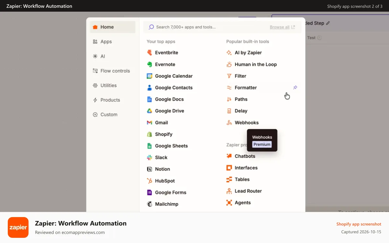Click the Browse all link

click(x=282, y=27)
